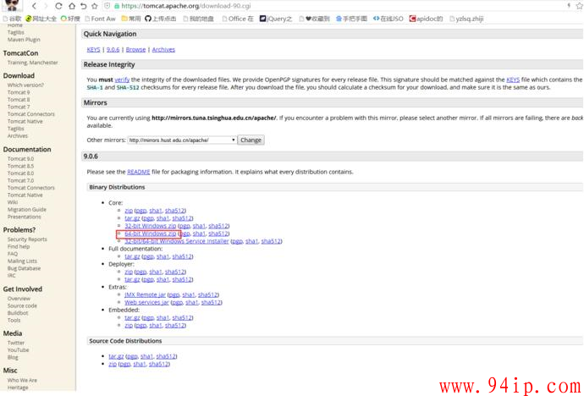The image size is (584, 396).
Task: Open Migration Guide in the sidebar
Action: tap(27, 210)
